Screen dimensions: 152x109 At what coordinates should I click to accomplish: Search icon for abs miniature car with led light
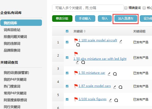[83, 62]
